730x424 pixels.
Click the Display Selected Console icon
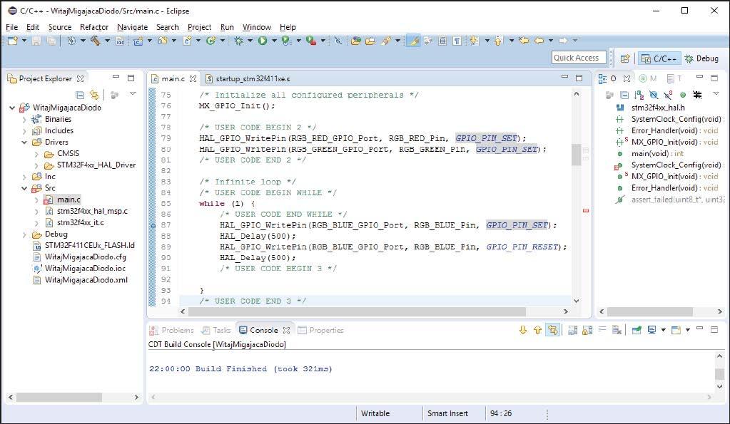point(652,330)
